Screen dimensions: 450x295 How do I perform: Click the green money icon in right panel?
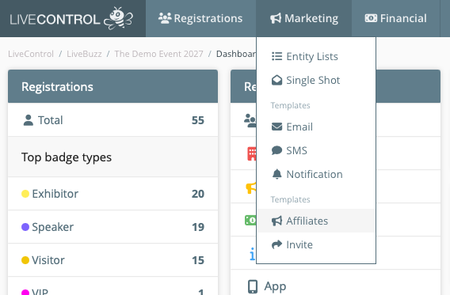pos(250,220)
